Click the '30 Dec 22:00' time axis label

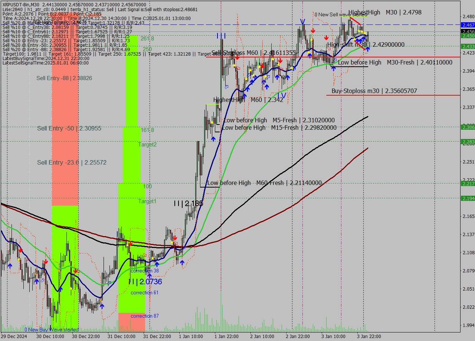86,337
